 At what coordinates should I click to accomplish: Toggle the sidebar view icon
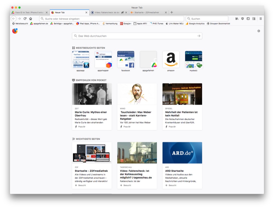tap(248, 19)
